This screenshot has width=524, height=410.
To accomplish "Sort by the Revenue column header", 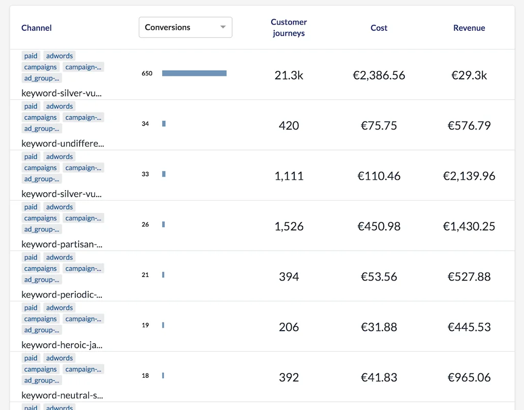I will point(469,28).
